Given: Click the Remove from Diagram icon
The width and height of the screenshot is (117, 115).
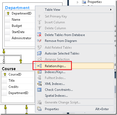Looking at the screenshot, I should [39, 41].
